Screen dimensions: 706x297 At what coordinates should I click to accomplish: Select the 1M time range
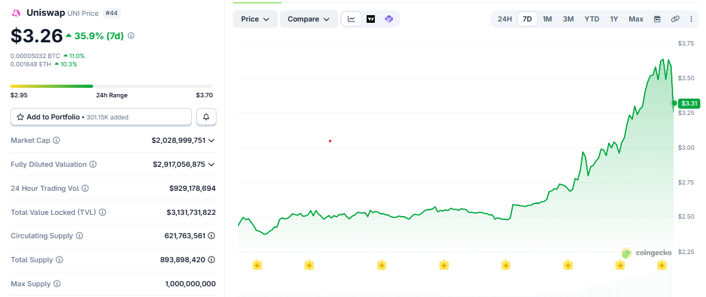[547, 19]
